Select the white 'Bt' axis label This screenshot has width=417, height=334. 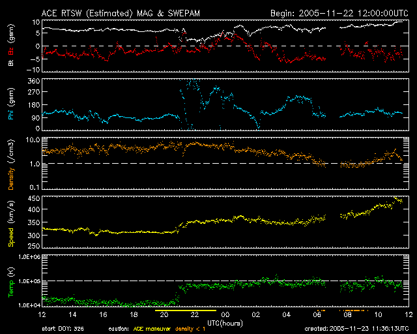point(11,63)
